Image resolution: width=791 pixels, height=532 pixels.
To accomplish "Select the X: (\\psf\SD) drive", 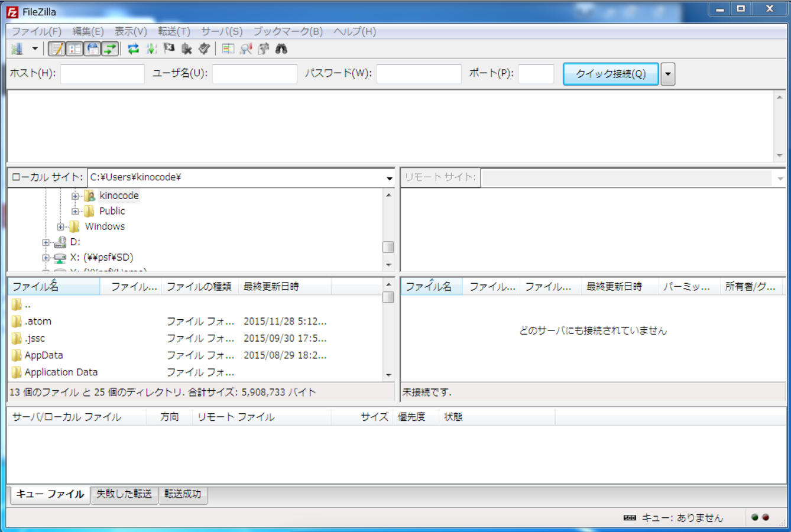I will coord(102,257).
